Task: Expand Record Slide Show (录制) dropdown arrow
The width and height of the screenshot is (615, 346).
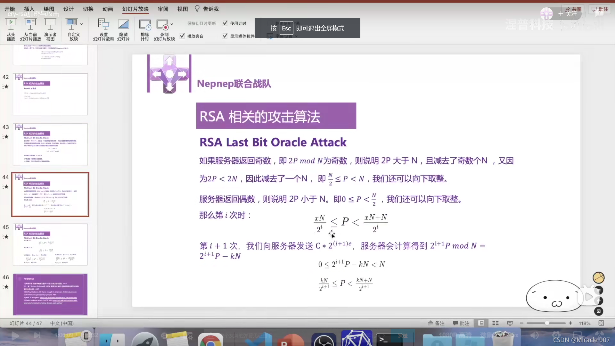Action: click(x=172, y=24)
